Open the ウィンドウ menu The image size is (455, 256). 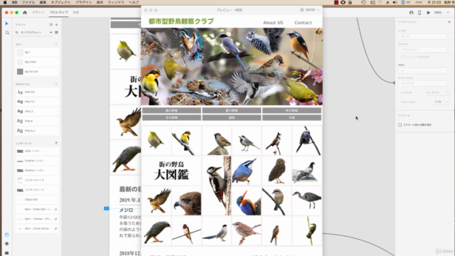coord(116,2)
